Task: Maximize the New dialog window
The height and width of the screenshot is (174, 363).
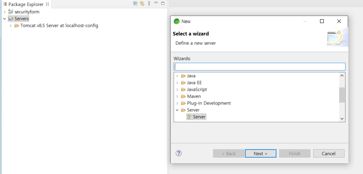Action: (x=322, y=21)
